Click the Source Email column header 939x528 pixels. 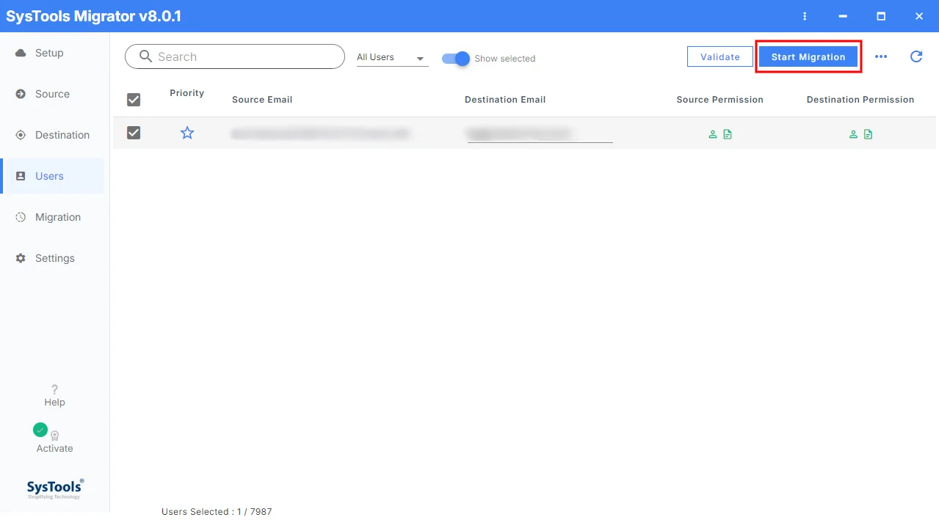tap(262, 100)
